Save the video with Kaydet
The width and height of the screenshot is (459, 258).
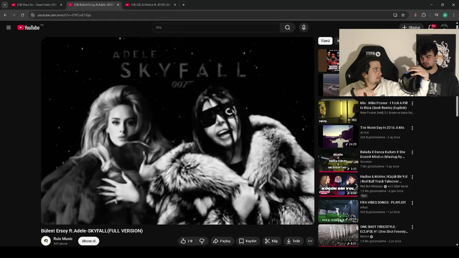coord(248,241)
